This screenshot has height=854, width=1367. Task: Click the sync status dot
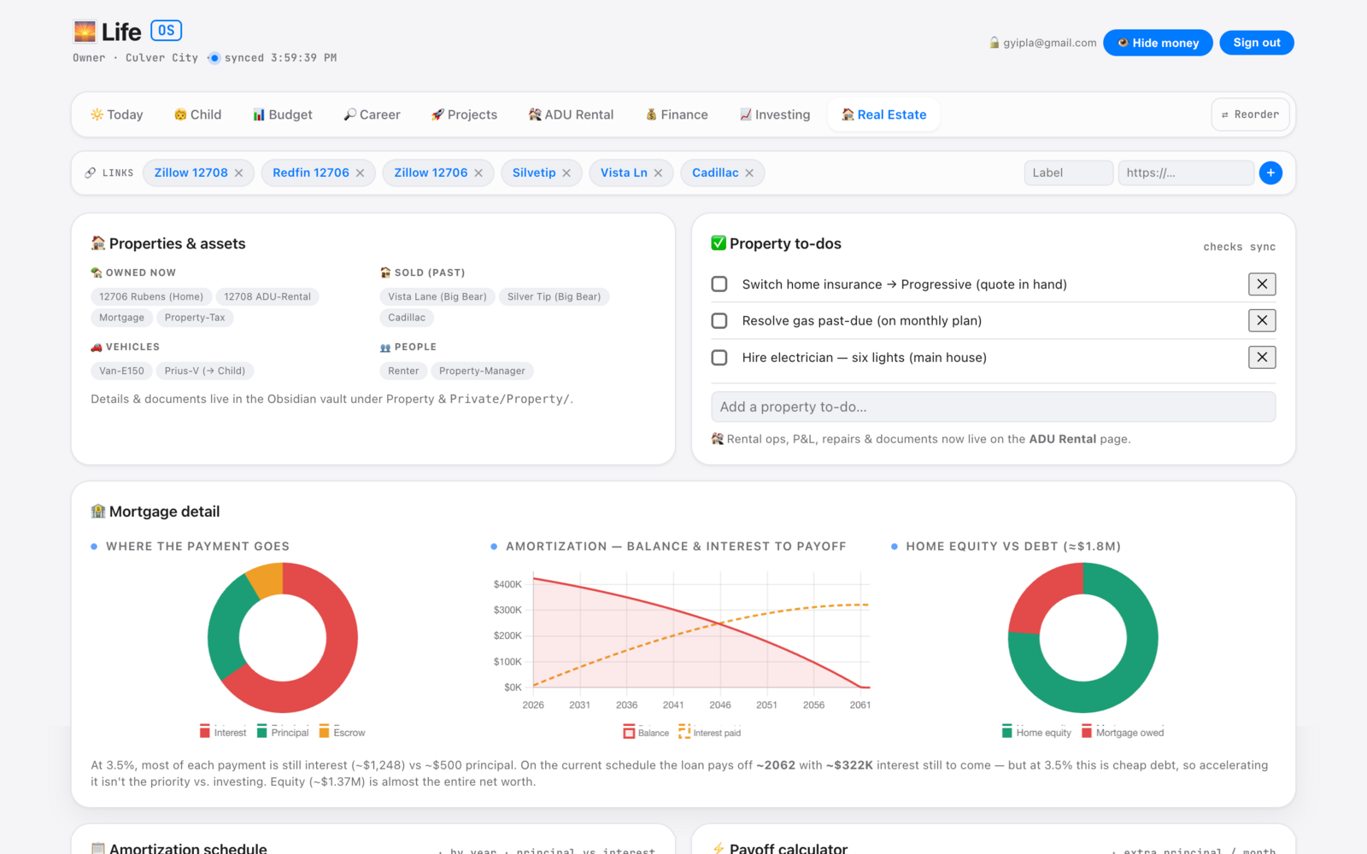point(214,58)
